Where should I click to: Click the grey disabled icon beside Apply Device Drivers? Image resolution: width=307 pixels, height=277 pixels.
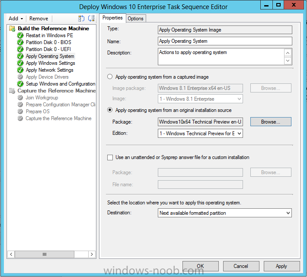[x=20, y=77]
